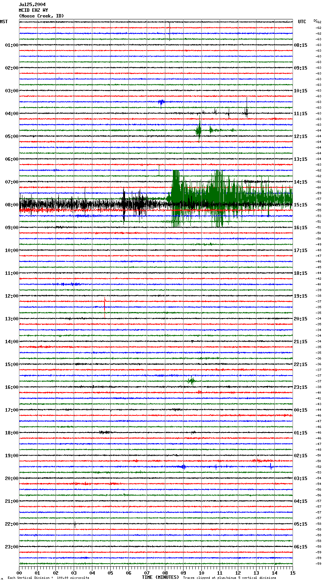Click the UTC time zone header
The width and height of the screenshot is (323, 583).
302,22
